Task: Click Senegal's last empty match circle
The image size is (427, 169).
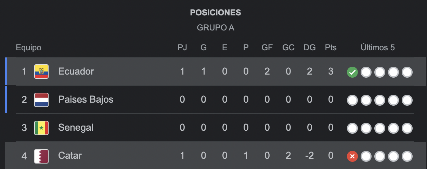Action: click(x=407, y=128)
